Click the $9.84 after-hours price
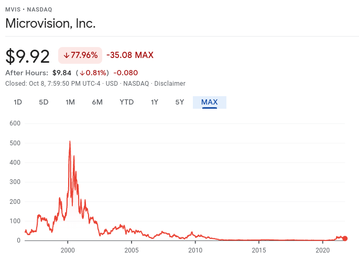Screen dimensions: 359x253 coord(62,73)
